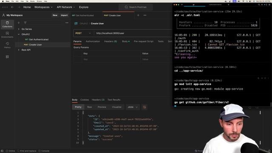Collapse the OAuth2 collection

19,34
